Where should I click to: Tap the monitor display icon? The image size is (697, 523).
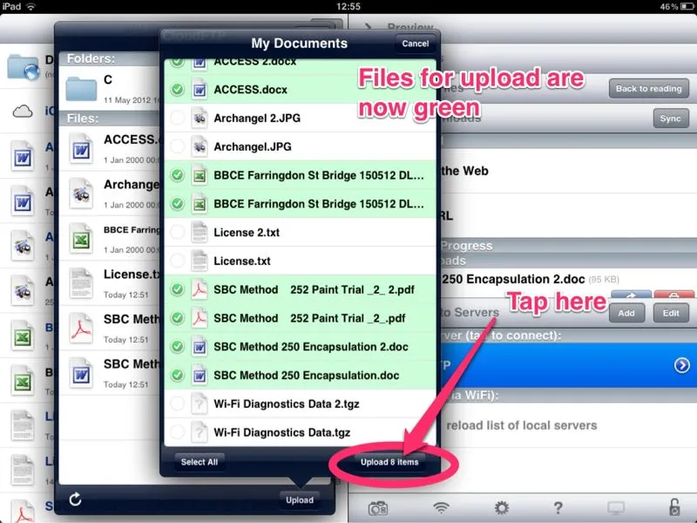point(616,507)
